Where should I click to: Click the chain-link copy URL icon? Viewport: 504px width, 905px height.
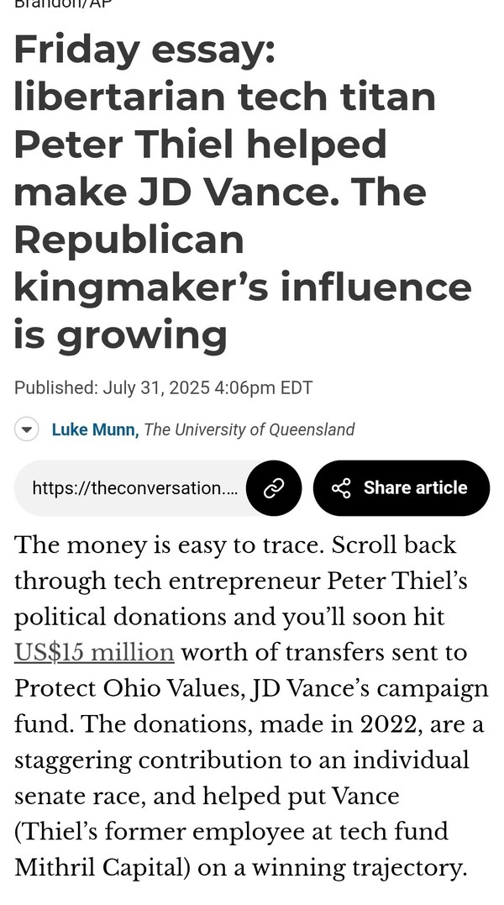[x=273, y=488]
